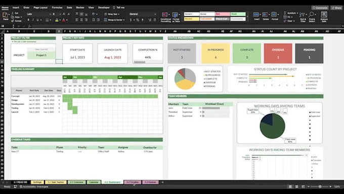Apply bold formatting
Image resolution: width=344 pixels, height=194 pixels.
[x=28, y=20]
